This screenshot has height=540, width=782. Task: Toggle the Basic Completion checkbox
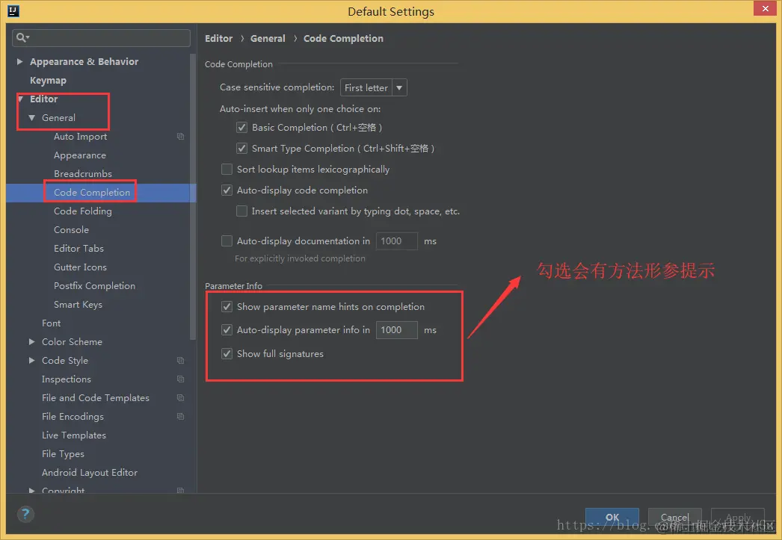coord(242,128)
